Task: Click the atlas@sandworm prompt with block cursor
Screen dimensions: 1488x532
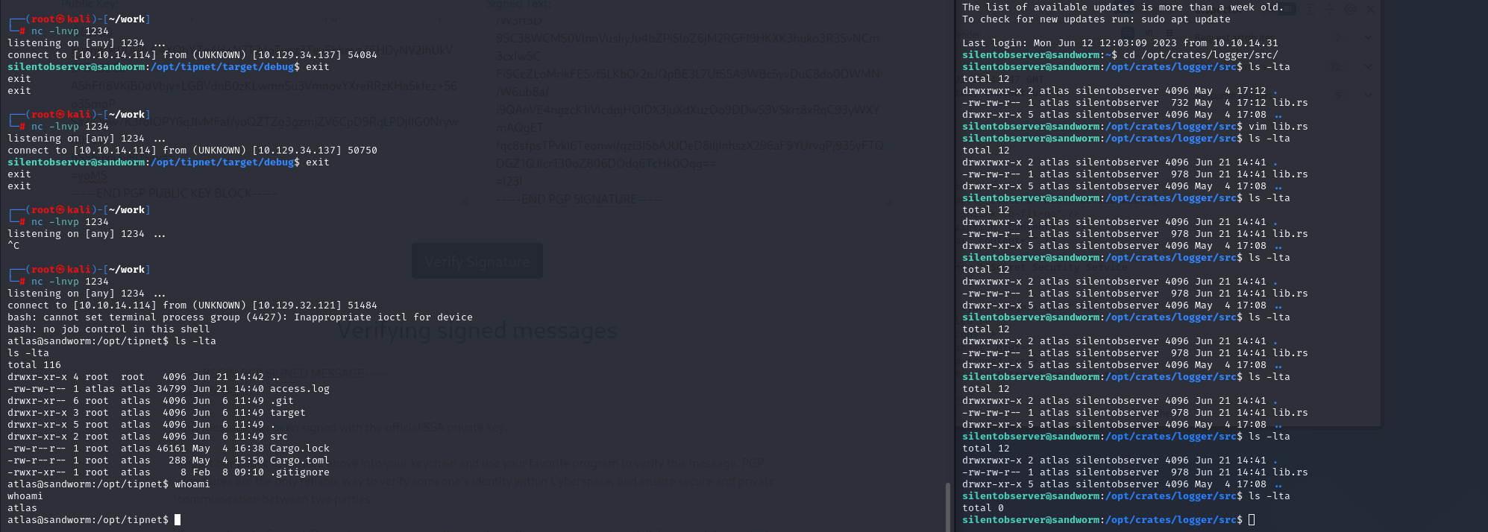Action: tap(94, 520)
